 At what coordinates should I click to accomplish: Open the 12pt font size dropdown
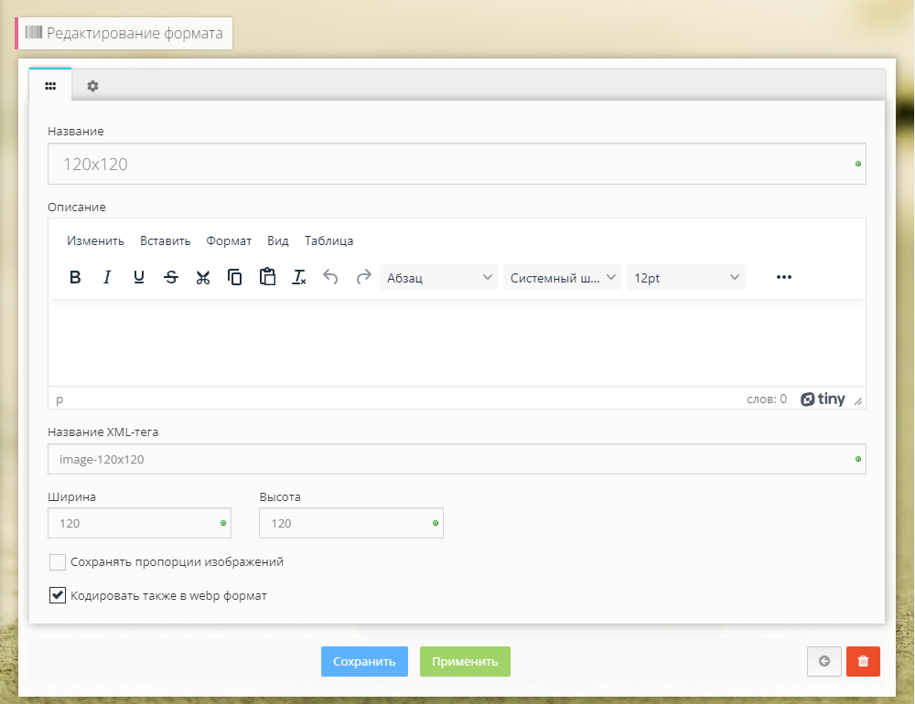[x=685, y=278]
